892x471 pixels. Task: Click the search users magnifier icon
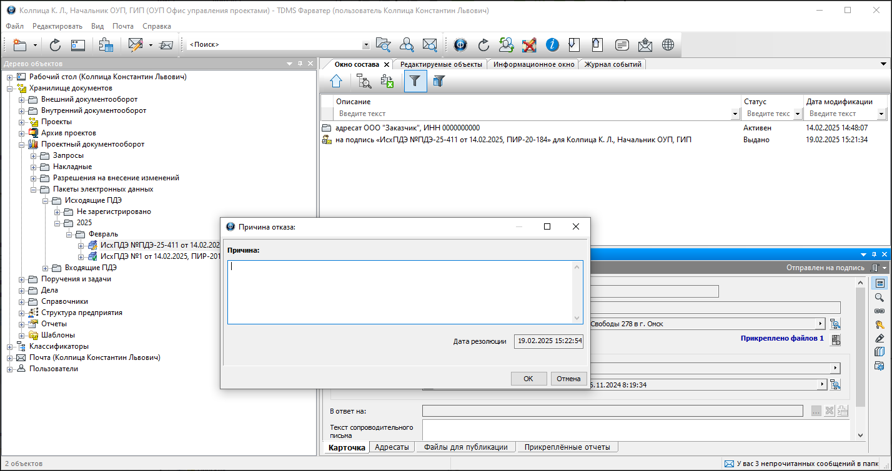(x=407, y=45)
